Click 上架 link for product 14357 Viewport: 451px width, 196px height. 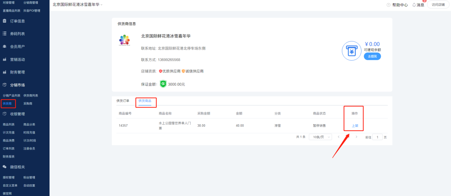tap(355, 126)
